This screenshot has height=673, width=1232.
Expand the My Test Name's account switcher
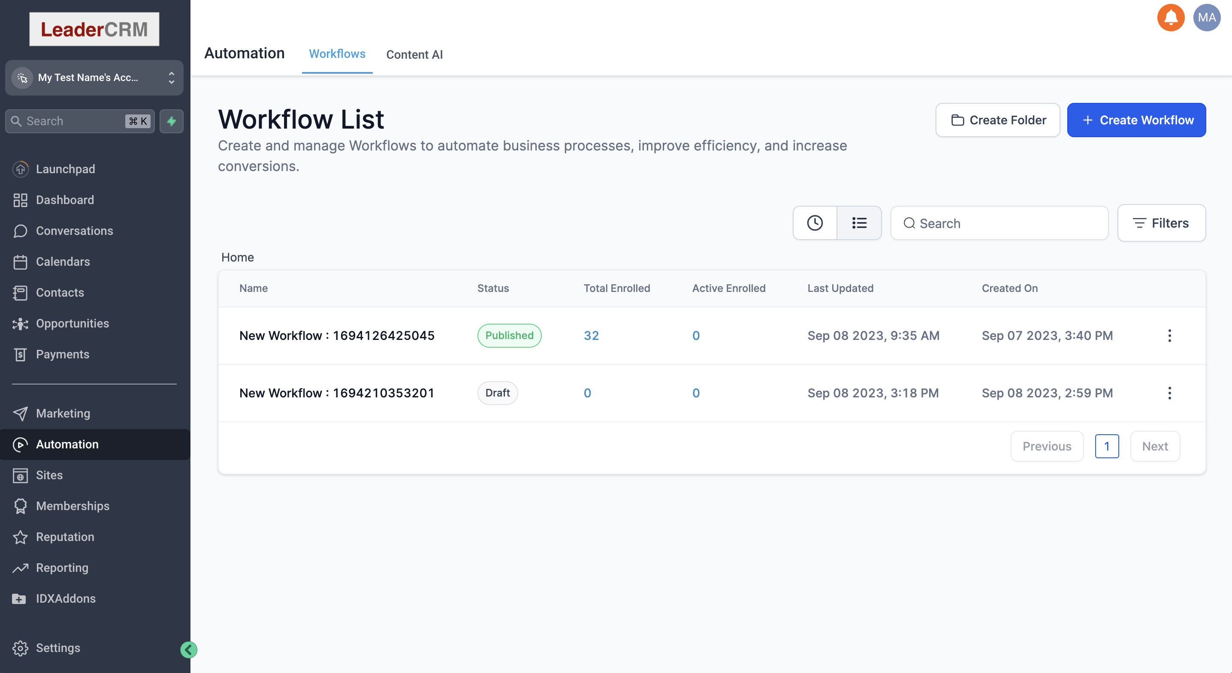coord(94,78)
